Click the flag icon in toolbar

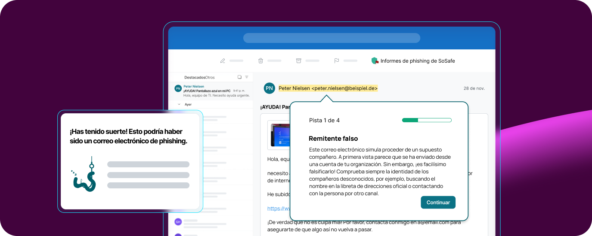click(337, 61)
